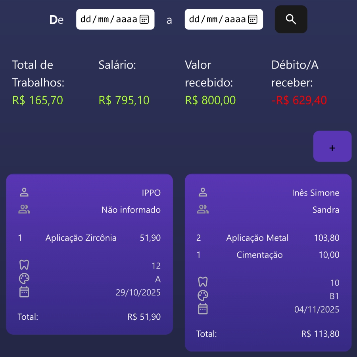This screenshot has width=357, height=357.
Task: Open calendar picker in start date field
Action: pos(144,19)
